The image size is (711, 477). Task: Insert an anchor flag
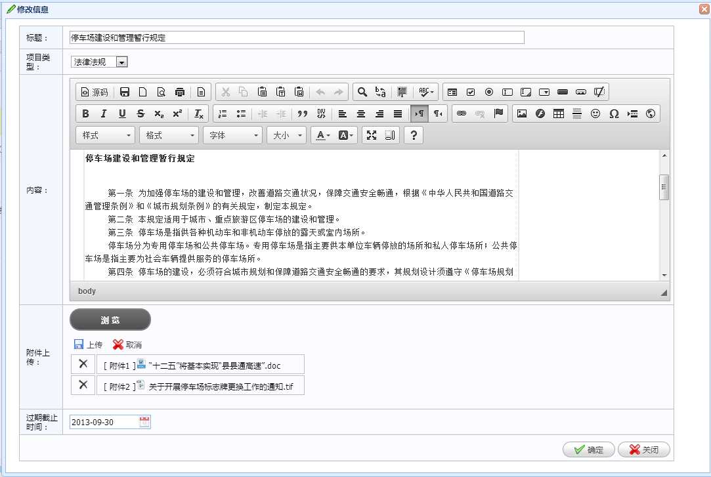coord(498,114)
